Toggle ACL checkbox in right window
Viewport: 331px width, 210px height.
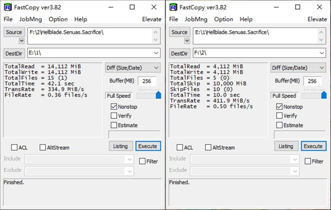(x=180, y=147)
